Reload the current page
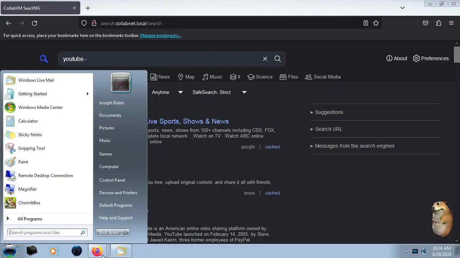Image resolution: width=460 pixels, height=258 pixels. pyautogui.click(x=34, y=23)
